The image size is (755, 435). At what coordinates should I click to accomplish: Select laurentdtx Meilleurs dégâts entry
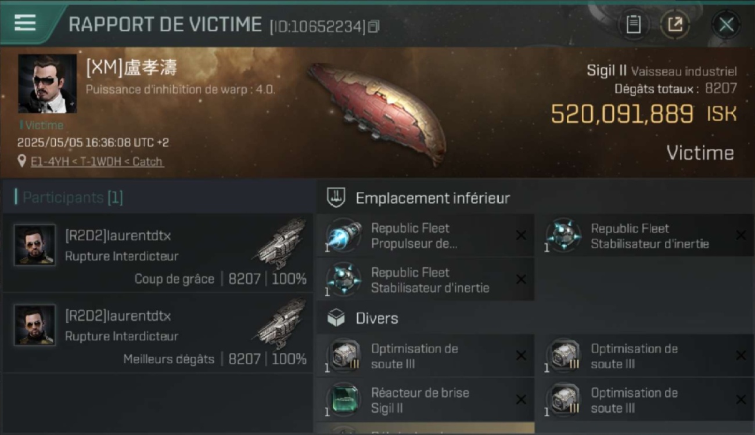[157, 333]
